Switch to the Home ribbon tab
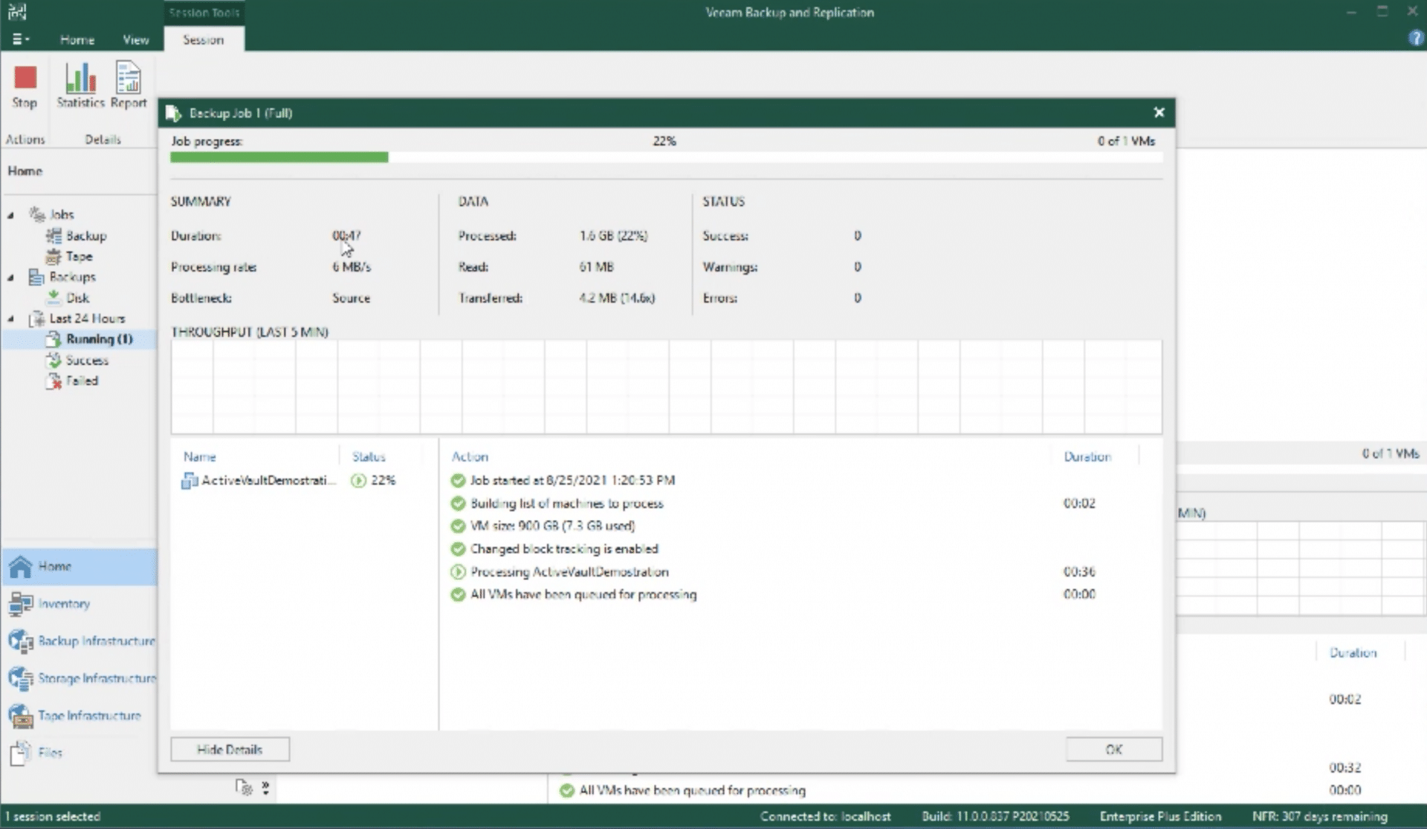 click(x=77, y=39)
